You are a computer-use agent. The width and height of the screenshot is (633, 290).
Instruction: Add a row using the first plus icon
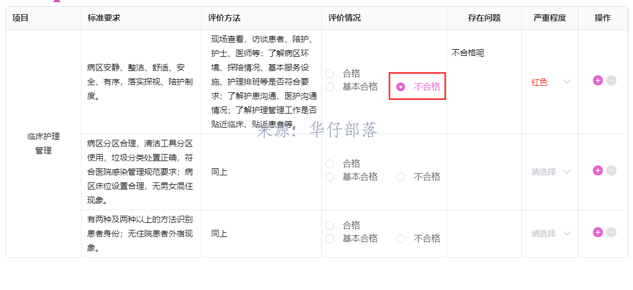pyautogui.click(x=597, y=80)
